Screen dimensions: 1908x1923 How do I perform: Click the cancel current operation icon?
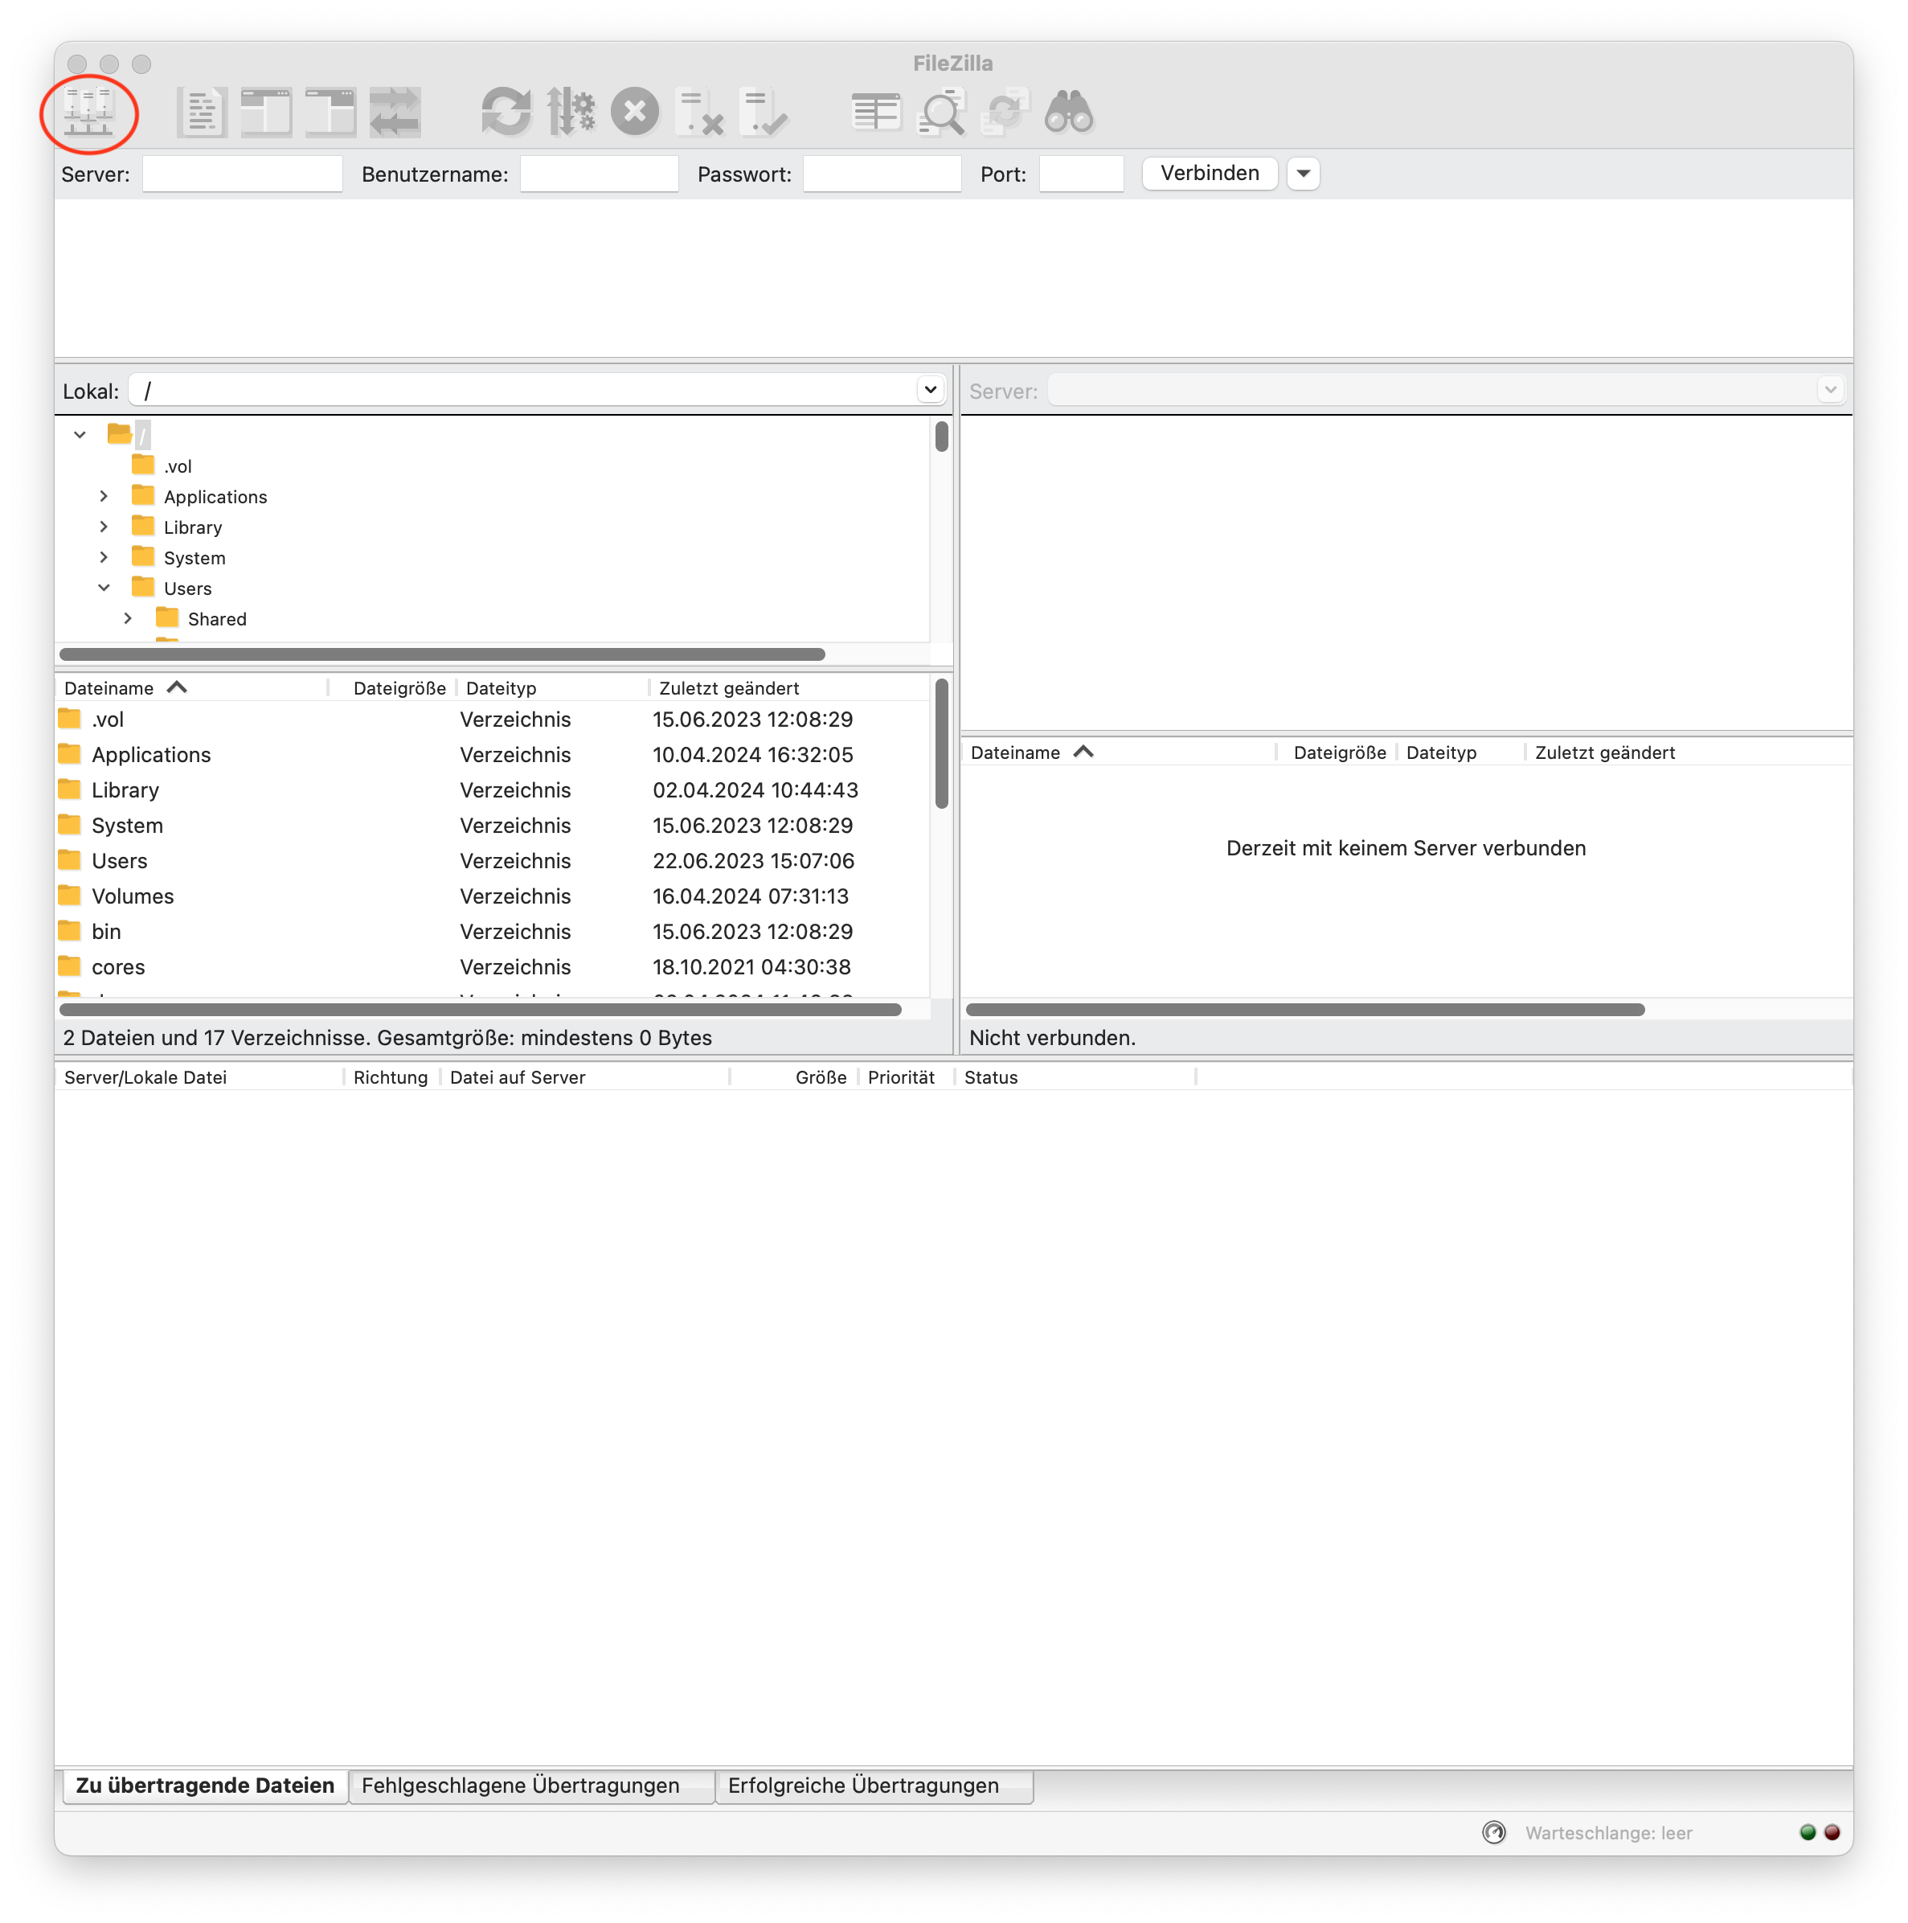point(635,112)
